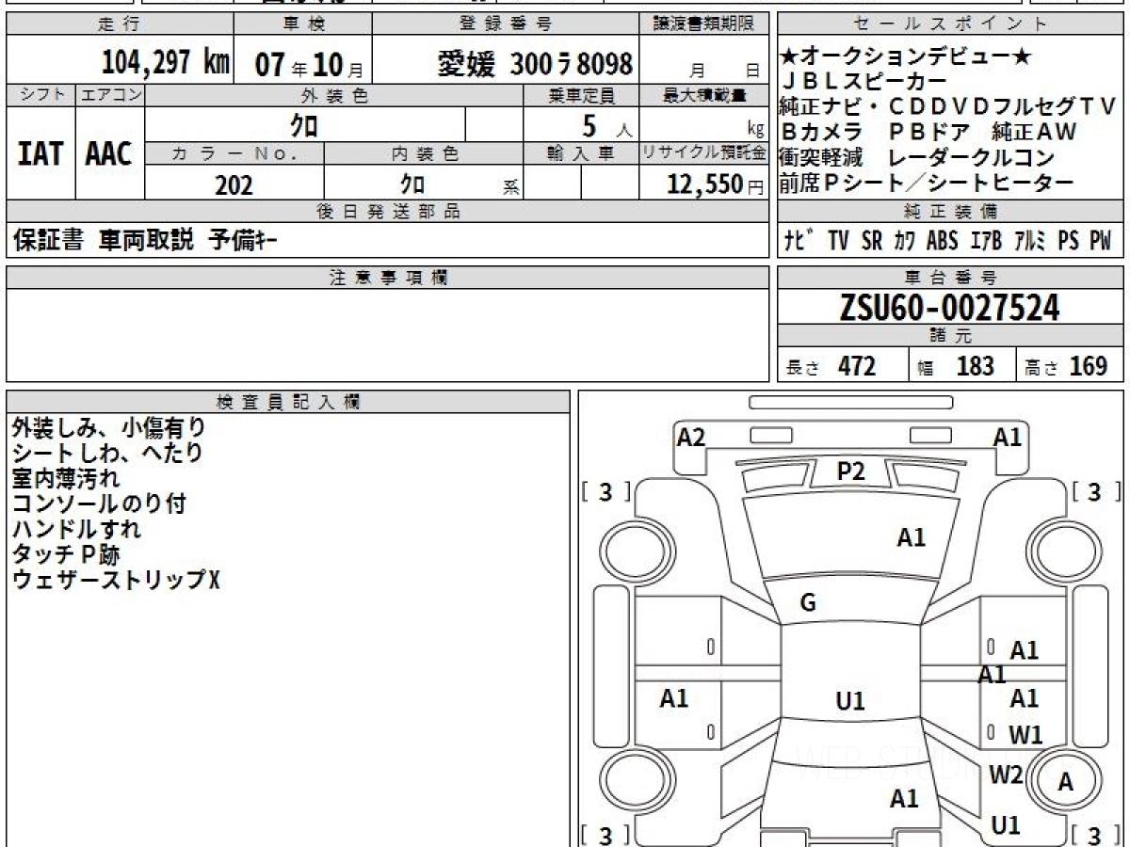This screenshot has width=1130, height=847.
Task: Click the エアB equipment code
Action: click(x=986, y=241)
